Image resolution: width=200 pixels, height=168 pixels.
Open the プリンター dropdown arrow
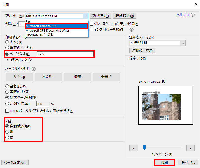point(85,16)
